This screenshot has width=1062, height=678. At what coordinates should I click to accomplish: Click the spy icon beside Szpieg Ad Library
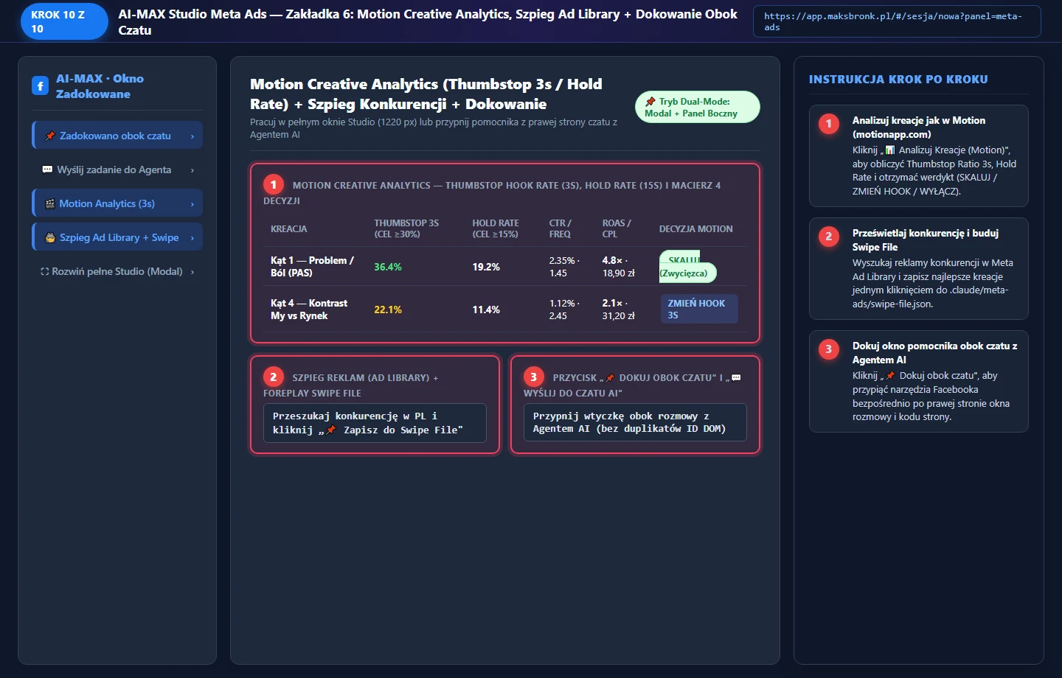[x=50, y=237]
